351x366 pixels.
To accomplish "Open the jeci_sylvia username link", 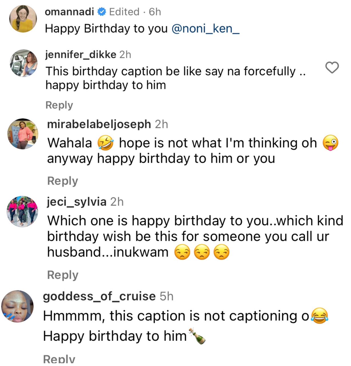I will pos(77,202).
